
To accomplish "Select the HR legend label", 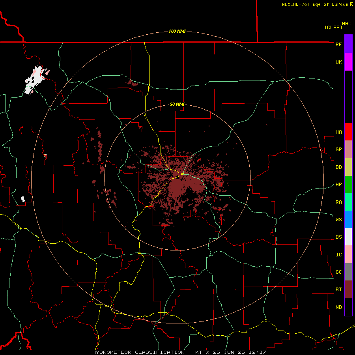I will [338, 185].
